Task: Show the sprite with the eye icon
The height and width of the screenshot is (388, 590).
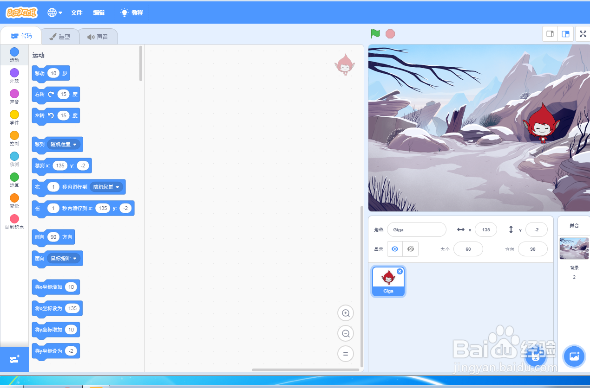Action: tap(395, 249)
